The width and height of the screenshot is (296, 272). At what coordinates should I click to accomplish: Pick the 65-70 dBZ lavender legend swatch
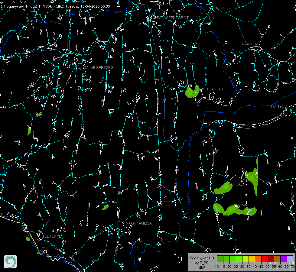[290, 259]
